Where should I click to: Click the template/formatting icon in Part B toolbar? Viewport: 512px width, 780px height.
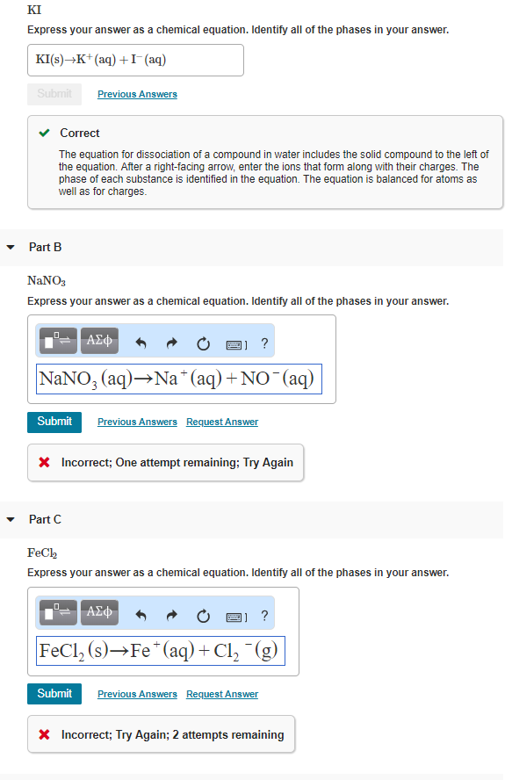pyautogui.click(x=56, y=341)
